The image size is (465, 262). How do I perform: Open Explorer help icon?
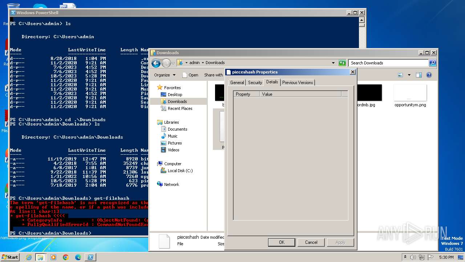point(429,75)
